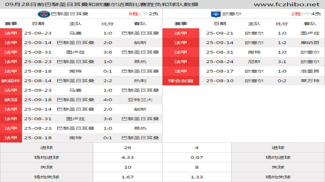
Task: Click the 亚特兰大 away team name
Action: click(140, 100)
